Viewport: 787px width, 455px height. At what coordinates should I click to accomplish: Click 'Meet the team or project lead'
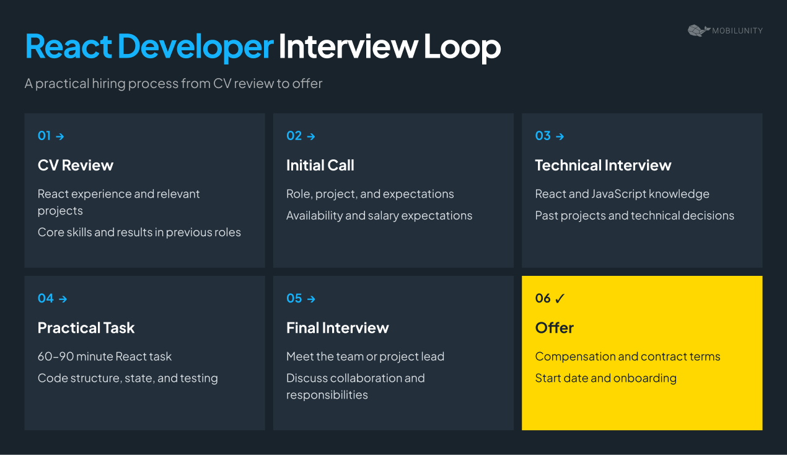click(x=366, y=356)
